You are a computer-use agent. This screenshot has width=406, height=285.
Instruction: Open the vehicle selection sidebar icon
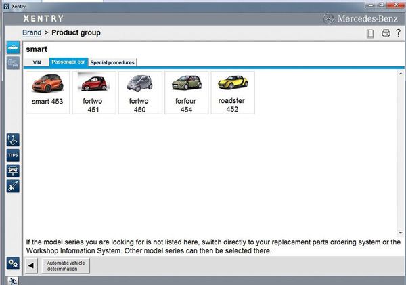(x=13, y=47)
